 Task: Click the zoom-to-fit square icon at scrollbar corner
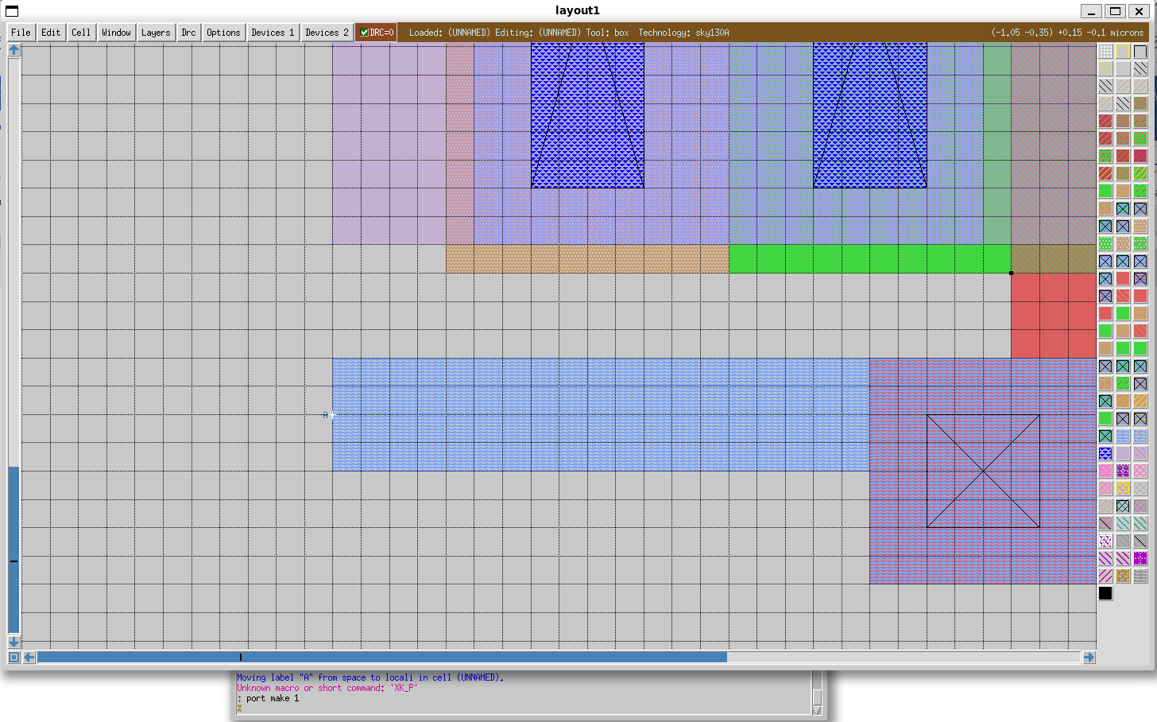14,657
